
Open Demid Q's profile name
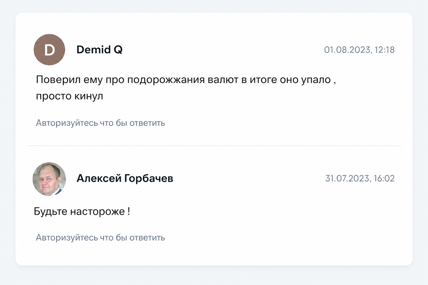click(x=99, y=50)
